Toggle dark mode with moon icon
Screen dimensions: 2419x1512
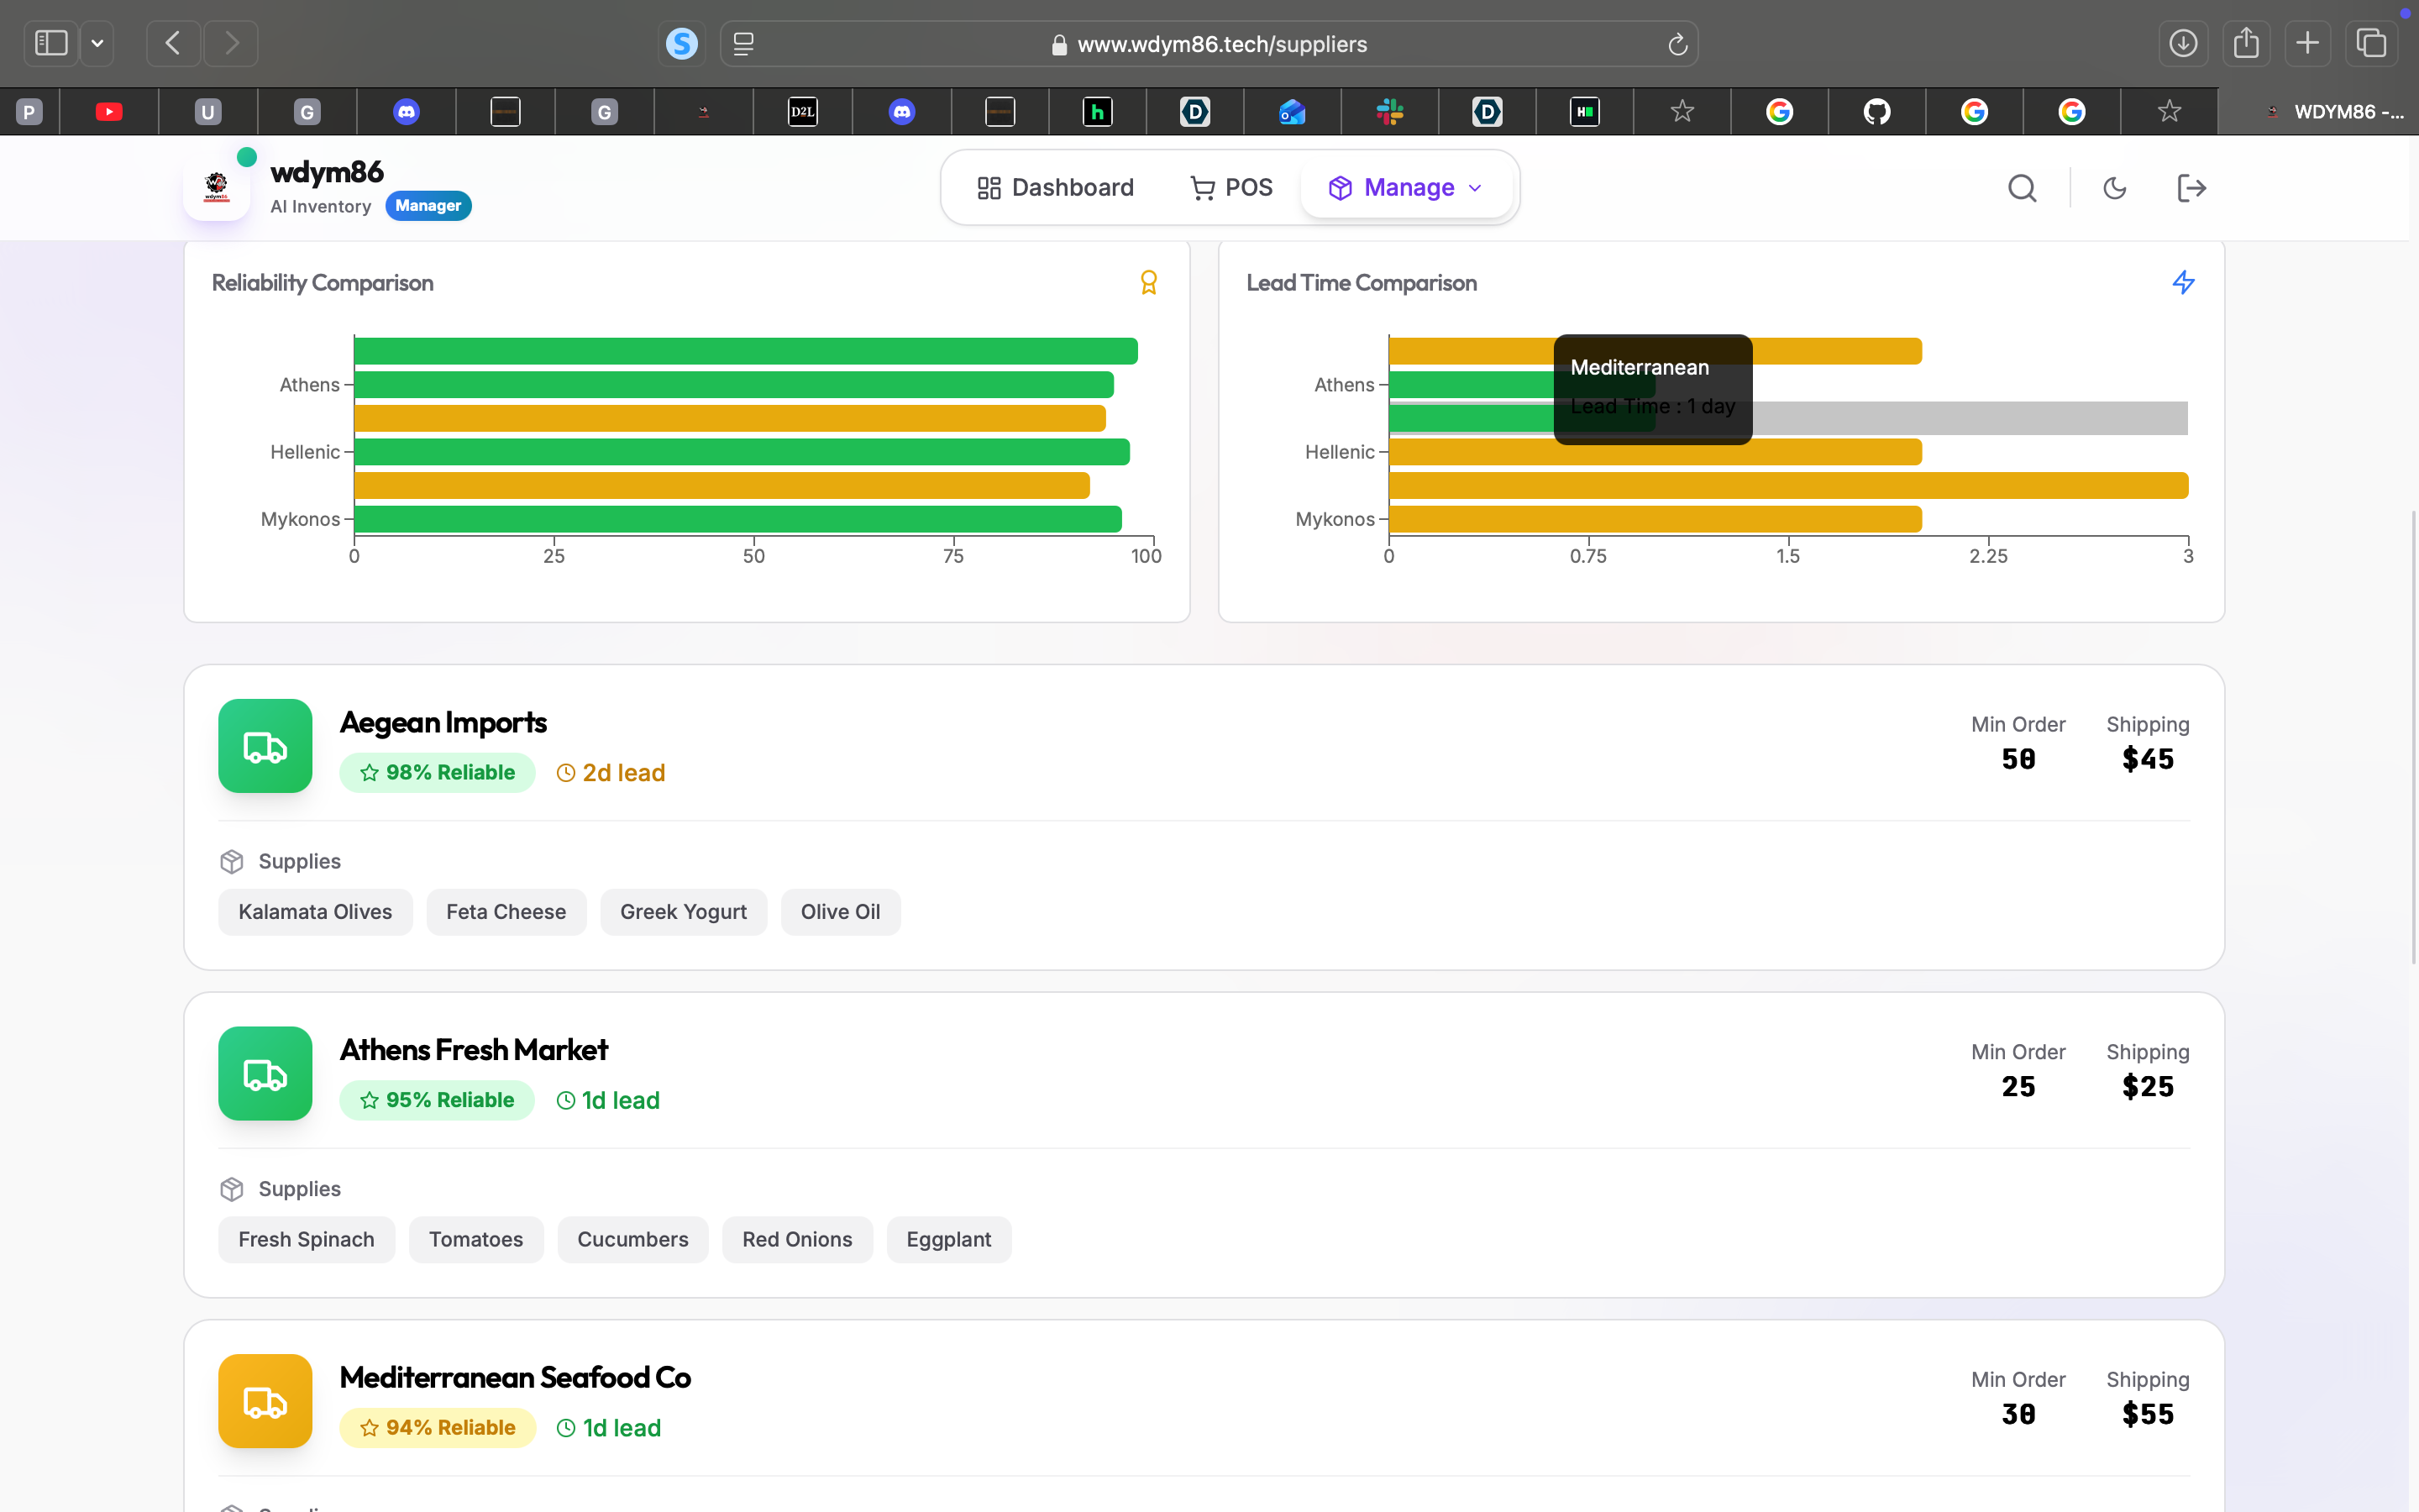2114,188
